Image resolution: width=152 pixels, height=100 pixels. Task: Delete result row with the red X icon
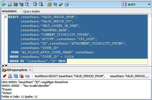tap(21, 76)
